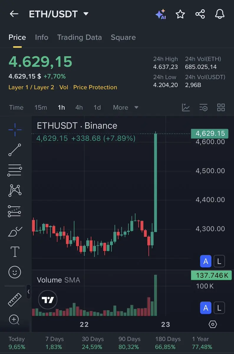234x354 pixels.
Task: Open the chart indicators icon
Action: [x=186, y=107]
